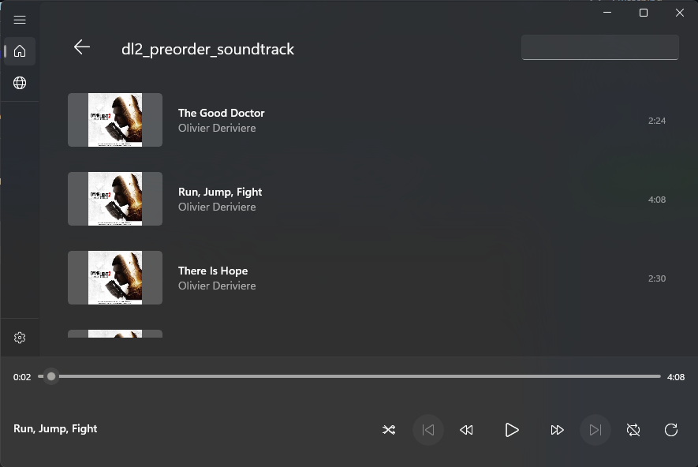Go to the Home page in sidebar

click(x=20, y=51)
